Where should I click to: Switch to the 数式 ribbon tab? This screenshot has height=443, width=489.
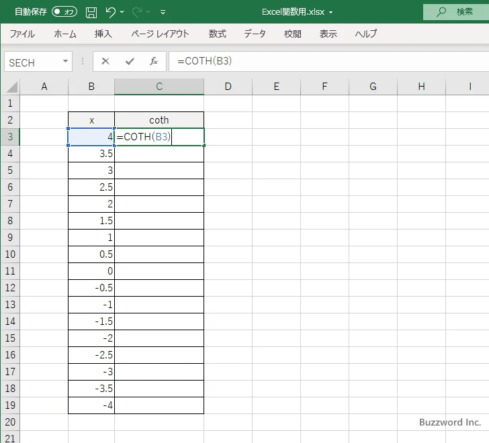click(x=218, y=34)
